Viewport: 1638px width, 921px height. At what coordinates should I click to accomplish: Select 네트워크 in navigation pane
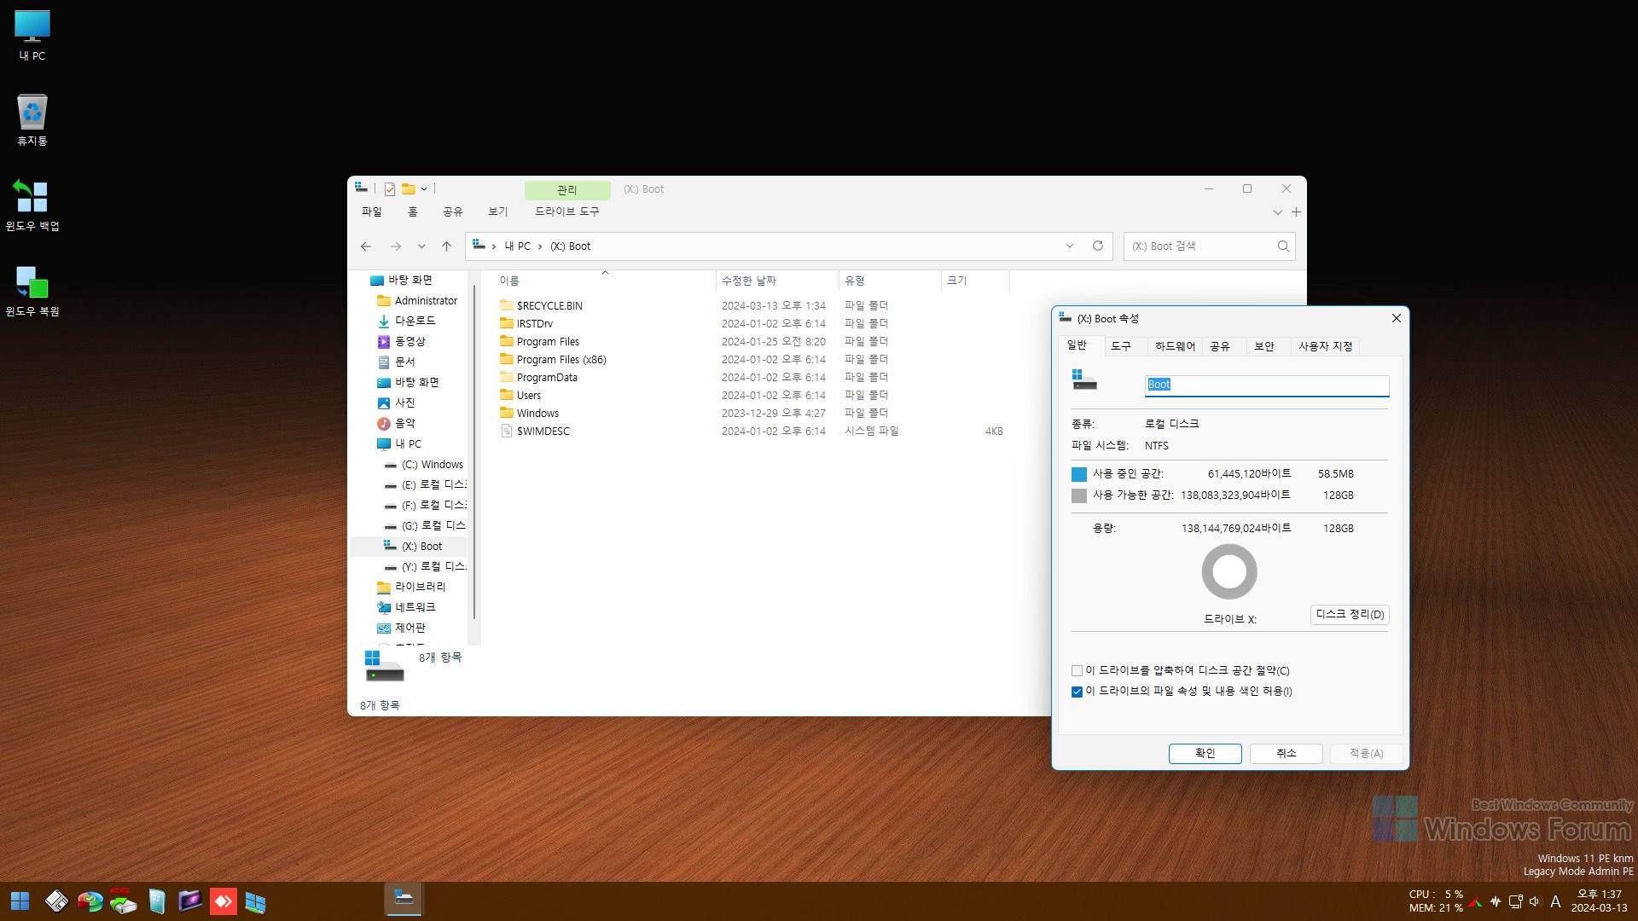coord(407,608)
